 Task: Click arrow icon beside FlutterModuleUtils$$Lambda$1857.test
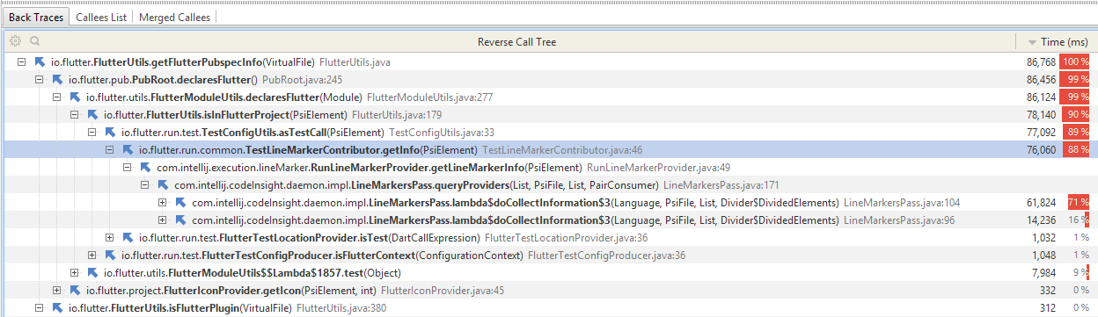click(x=92, y=273)
